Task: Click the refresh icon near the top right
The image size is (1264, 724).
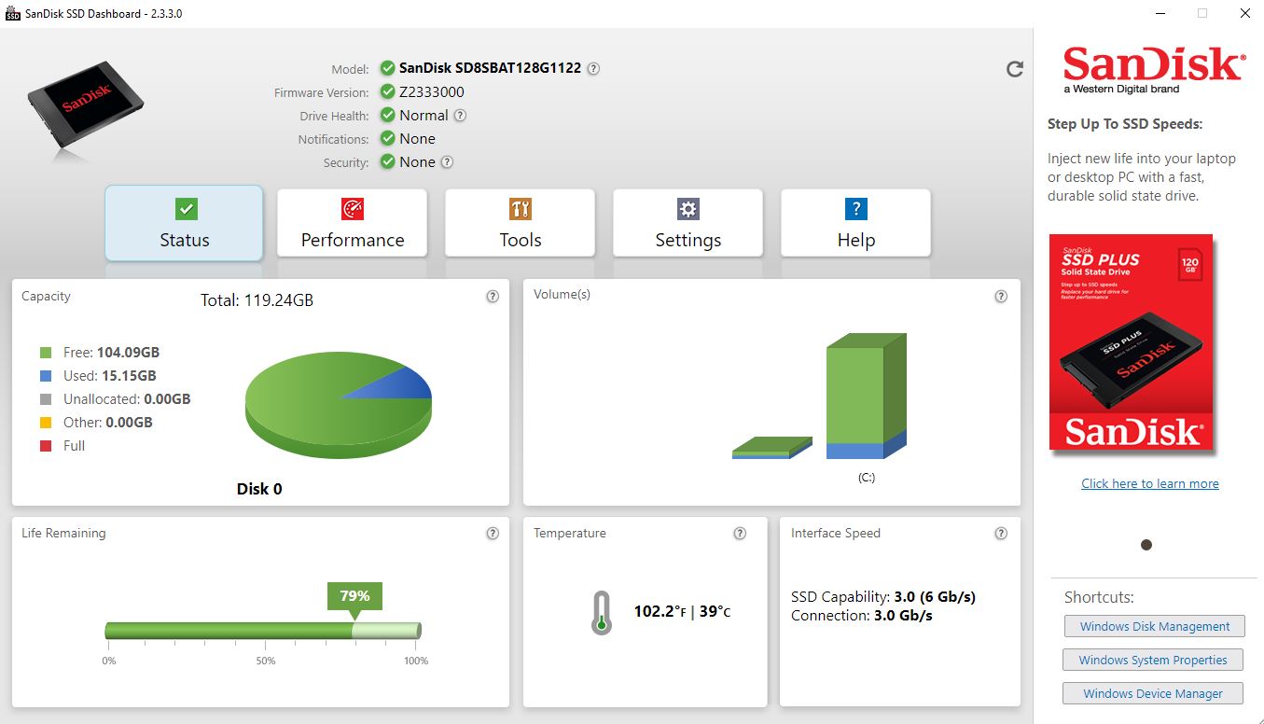Action: 1015,69
